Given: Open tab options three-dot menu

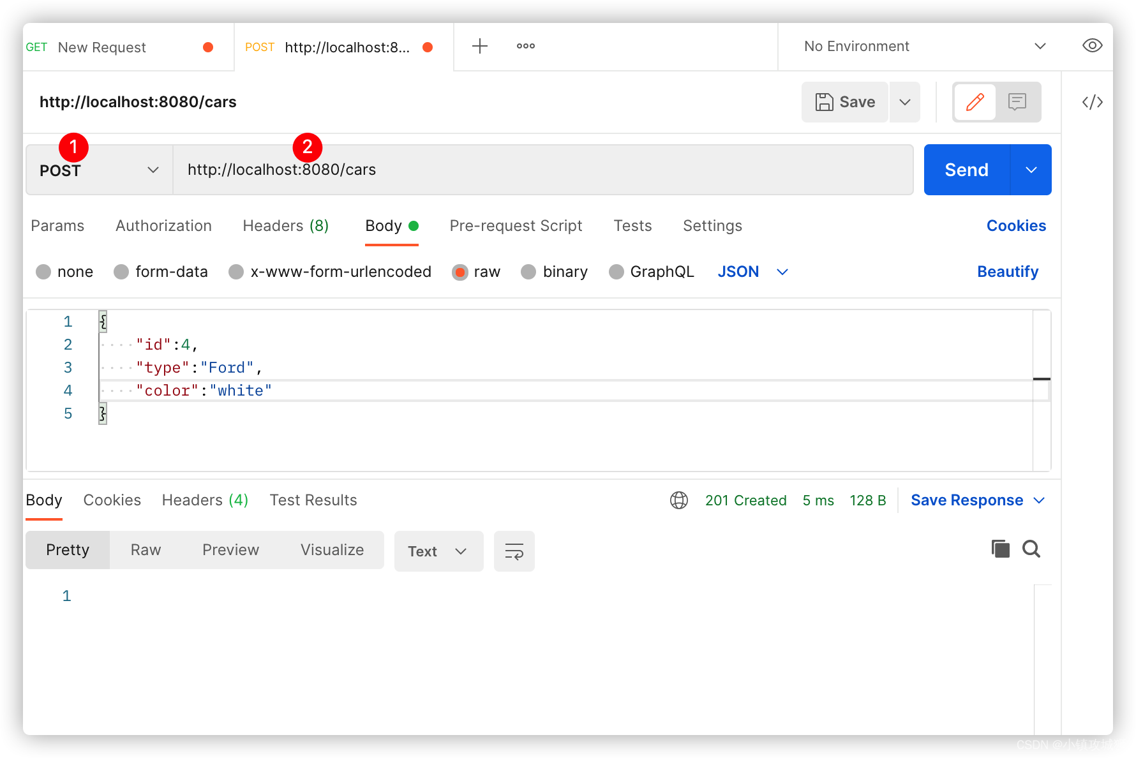Looking at the screenshot, I should point(525,46).
